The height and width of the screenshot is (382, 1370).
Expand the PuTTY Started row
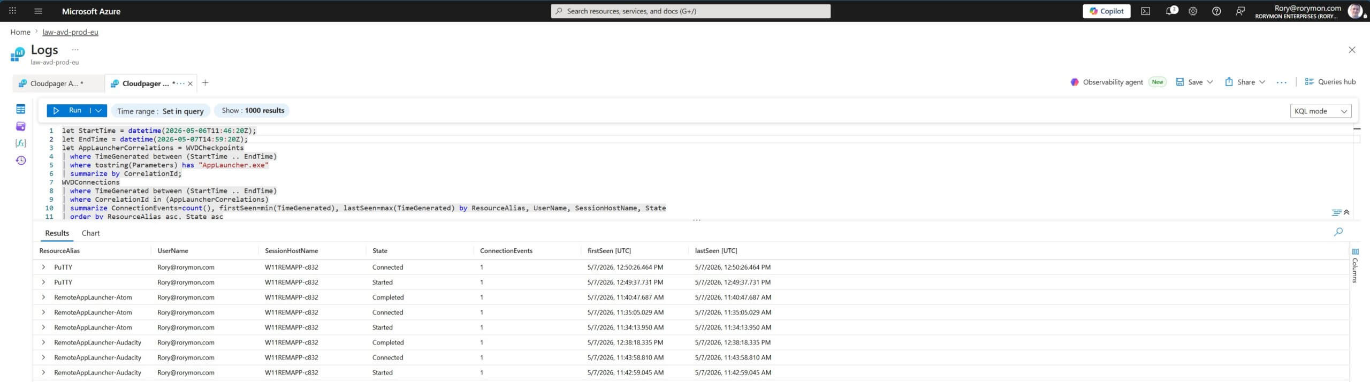point(43,282)
